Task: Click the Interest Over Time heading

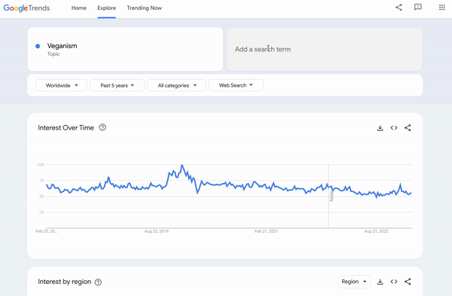Action: tap(66, 128)
